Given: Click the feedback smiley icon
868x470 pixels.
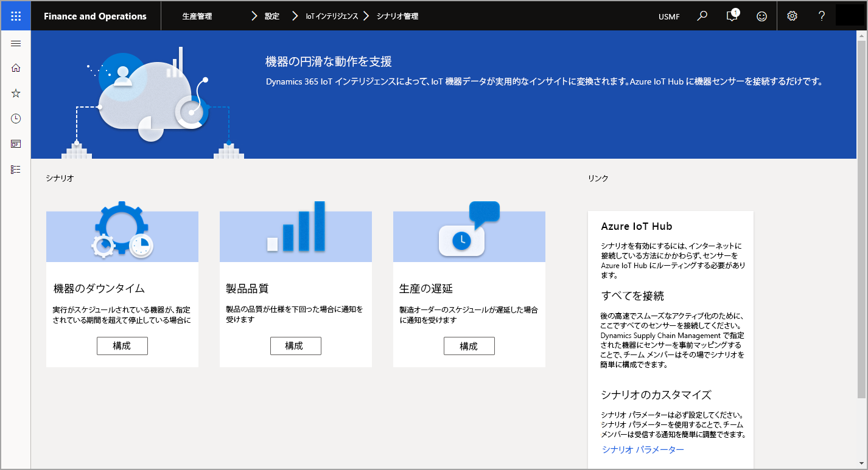Looking at the screenshot, I should click(761, 16).
